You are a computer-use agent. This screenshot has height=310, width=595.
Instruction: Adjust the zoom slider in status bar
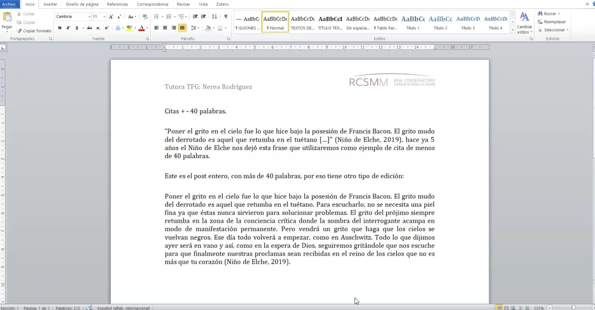[573, 308]
